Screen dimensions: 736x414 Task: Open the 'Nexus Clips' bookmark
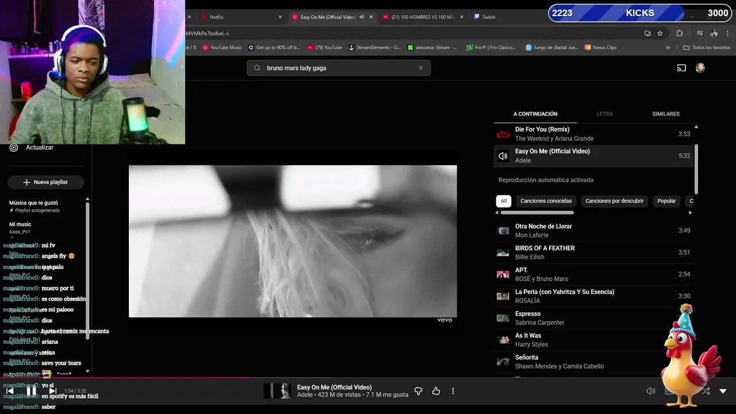pos(600,47)
